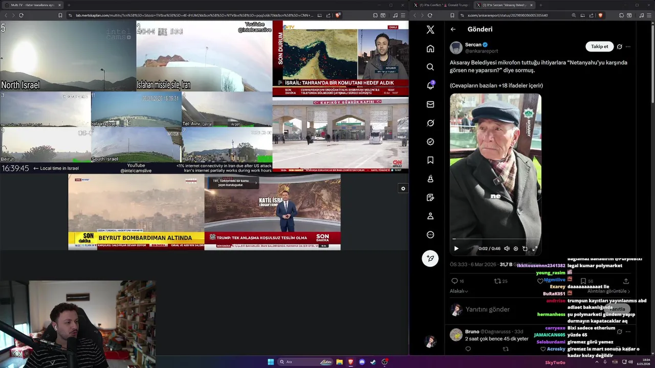Go back using the Gönderi arrow
This screenshot has width=655, height=368.
[x=453, y=29]
